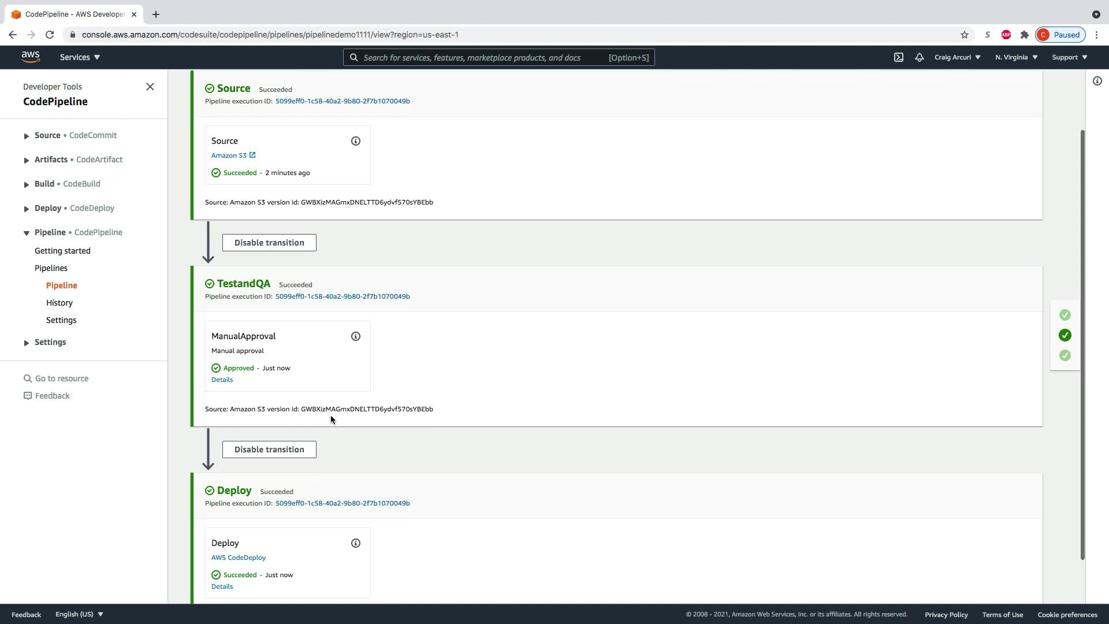Open info icon on Source action card

pyautogui.click(x=356, y=141)
